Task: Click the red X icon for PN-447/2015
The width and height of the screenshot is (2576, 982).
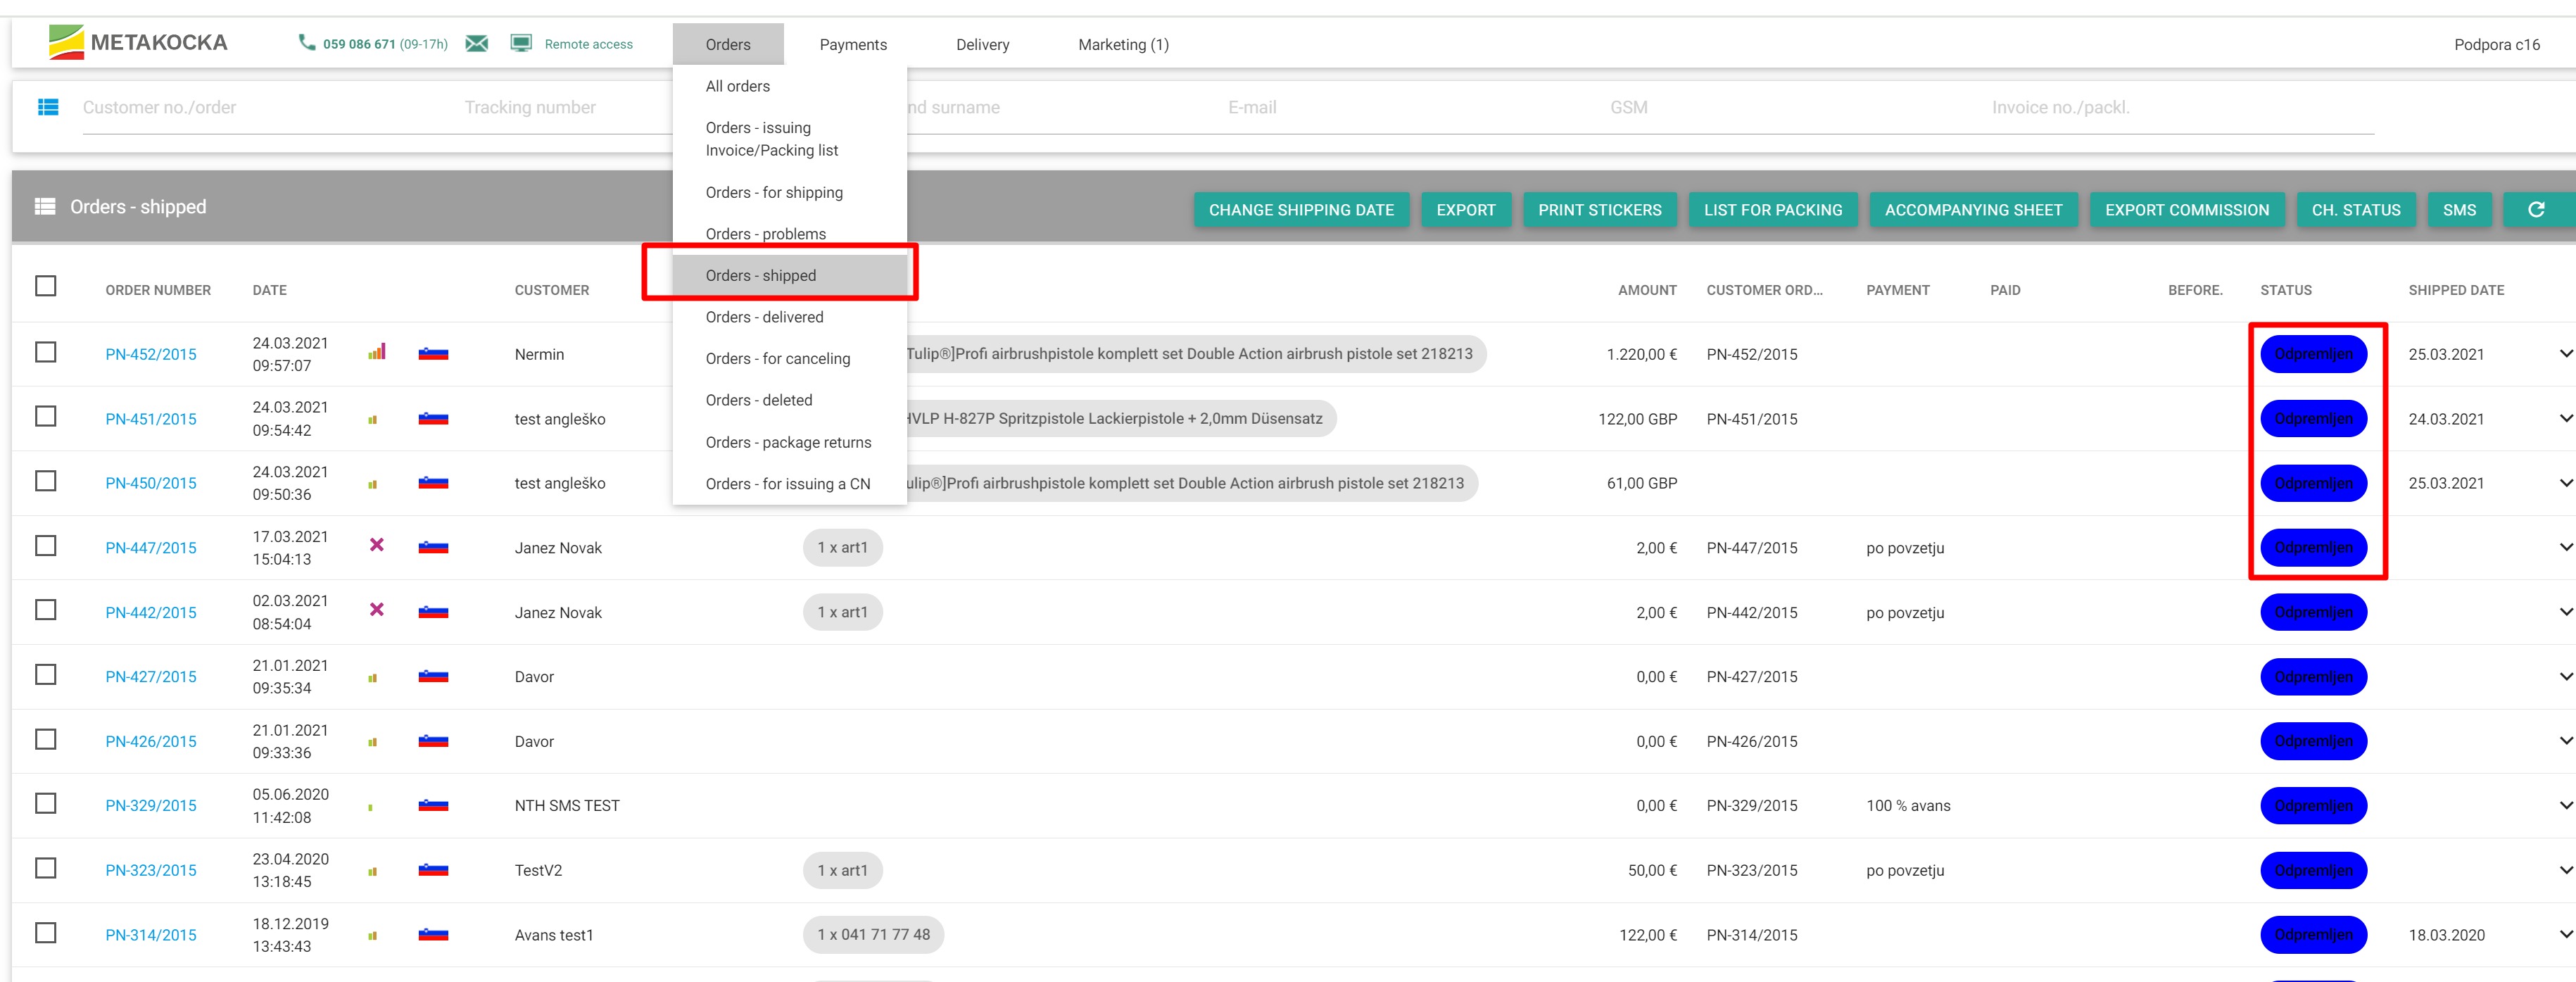Action: (377, 545)
